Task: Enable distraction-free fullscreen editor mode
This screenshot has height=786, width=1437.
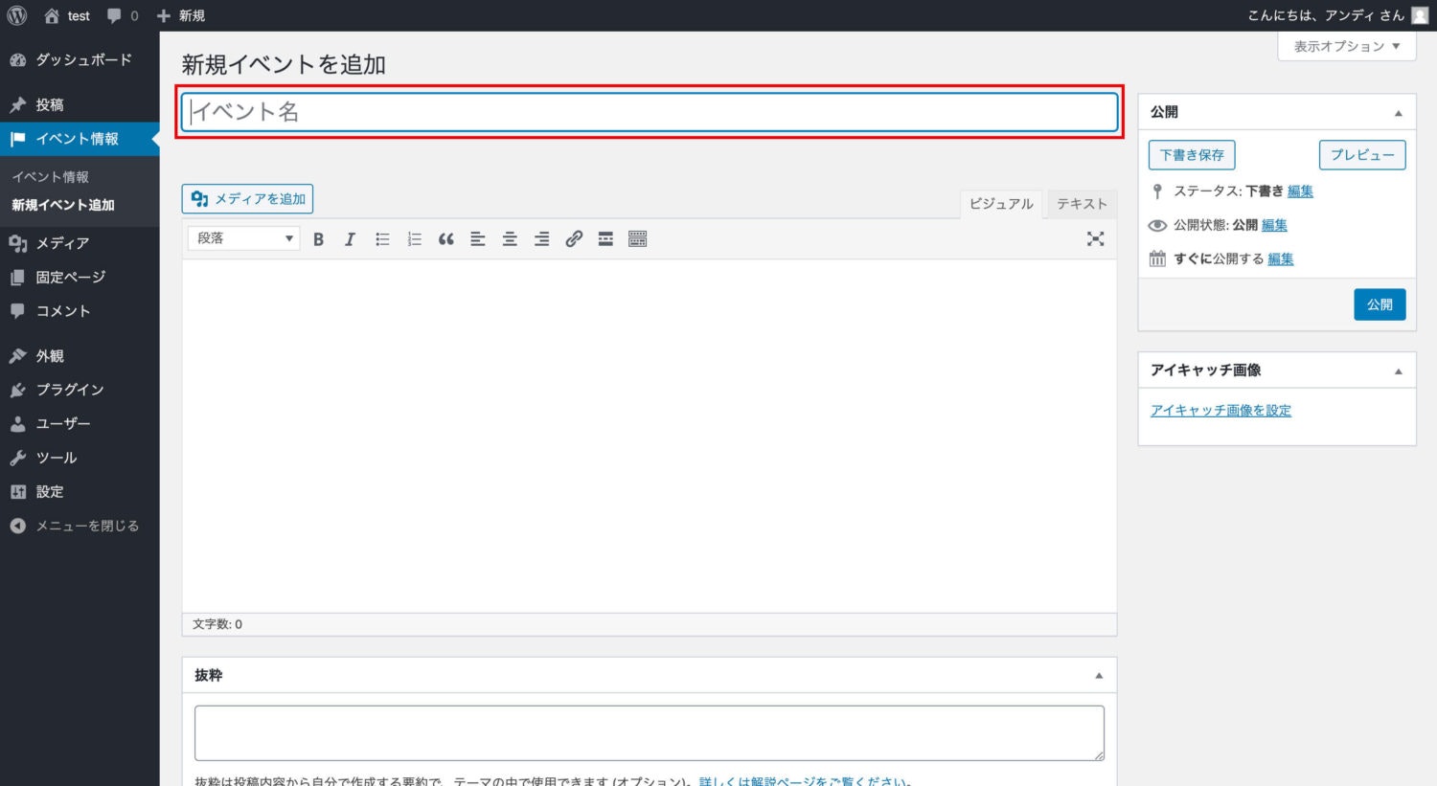Action: [x=1095, y=239]
